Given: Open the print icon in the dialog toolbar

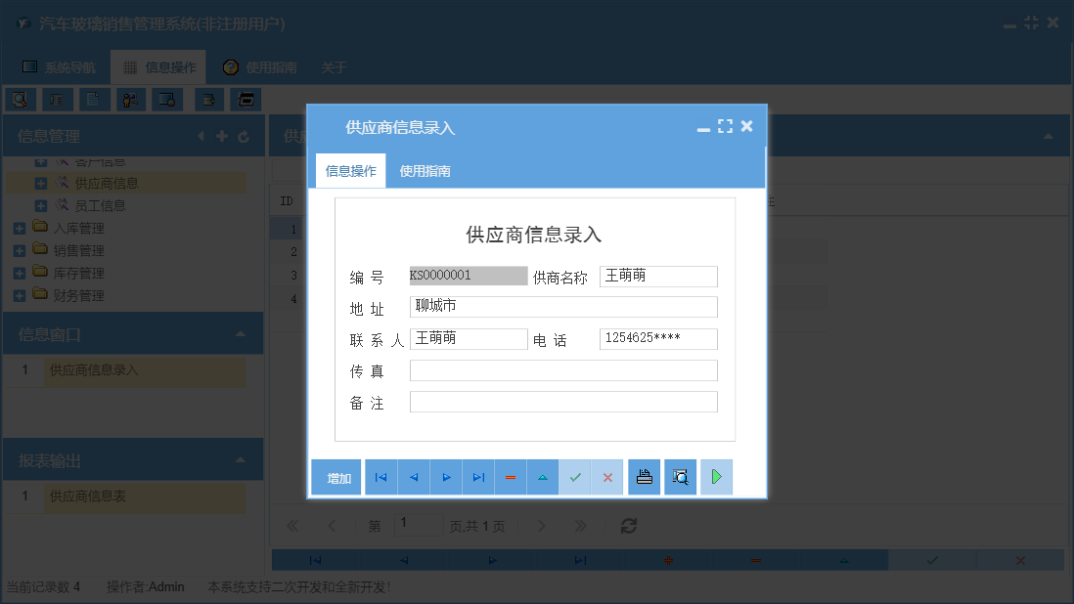Looking at the screenshot, I should 644,477.
